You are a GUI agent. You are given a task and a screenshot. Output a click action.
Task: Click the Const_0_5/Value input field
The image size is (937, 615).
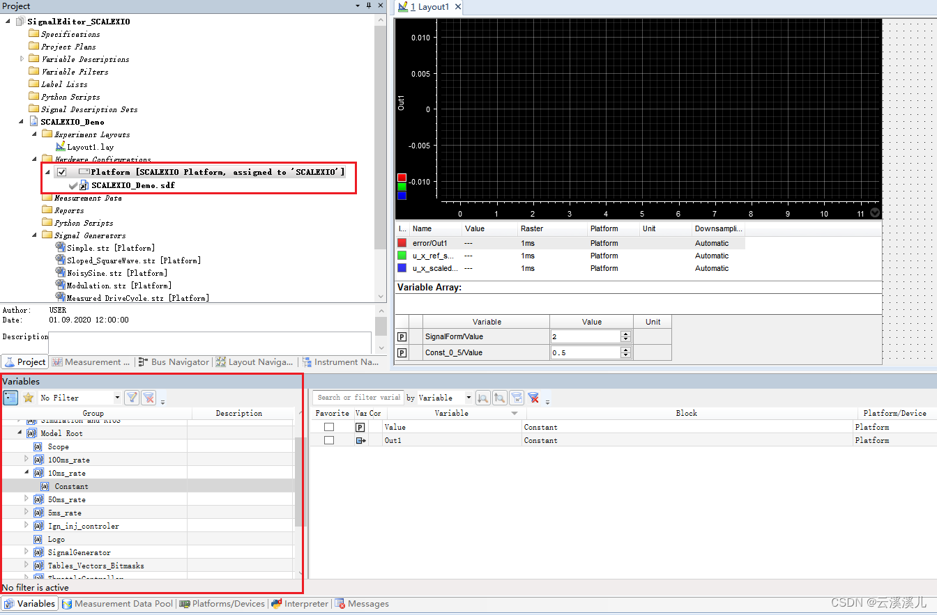point(586,353)
